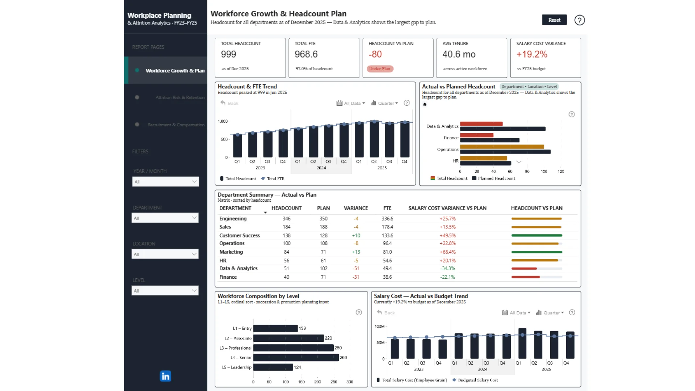Click the Engineering headcount vs plan progress bar
This screenshot has height=391, width=695.
pyautogui.click(x=536, y=219)
